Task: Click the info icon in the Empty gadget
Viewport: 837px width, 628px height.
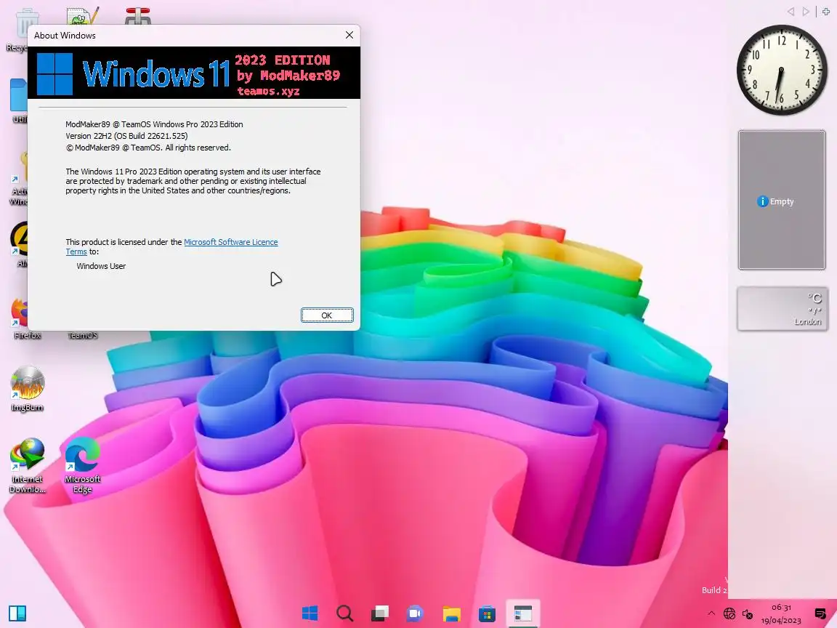Action: click(762, 201)
